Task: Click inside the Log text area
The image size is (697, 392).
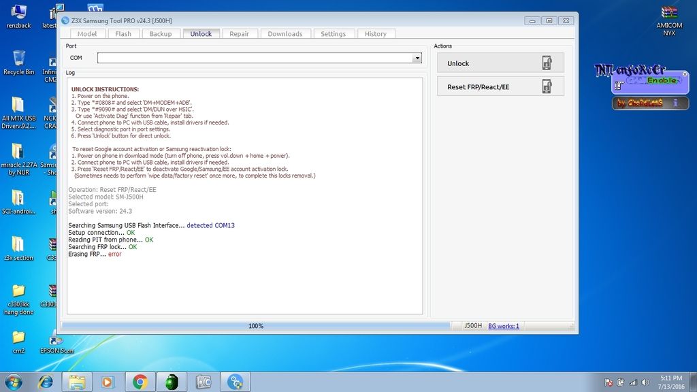Action: pyautogui.click(x=245, y=286)
